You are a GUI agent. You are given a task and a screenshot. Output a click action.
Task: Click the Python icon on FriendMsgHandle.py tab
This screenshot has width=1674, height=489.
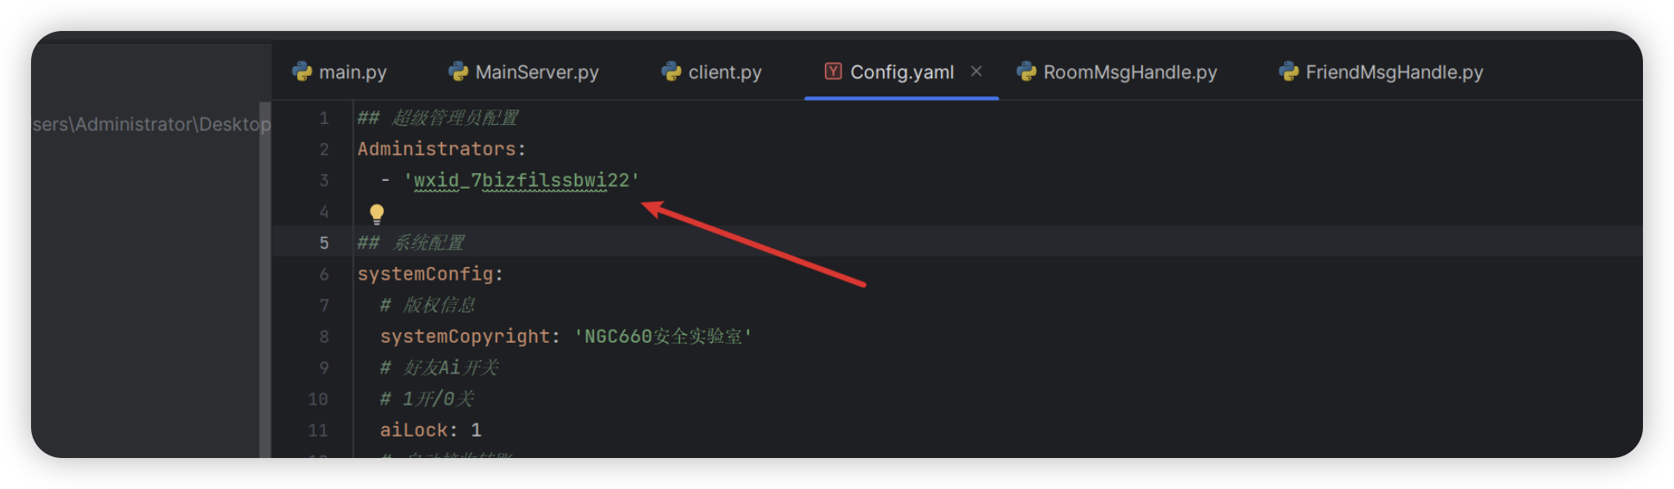point(1289,72)
